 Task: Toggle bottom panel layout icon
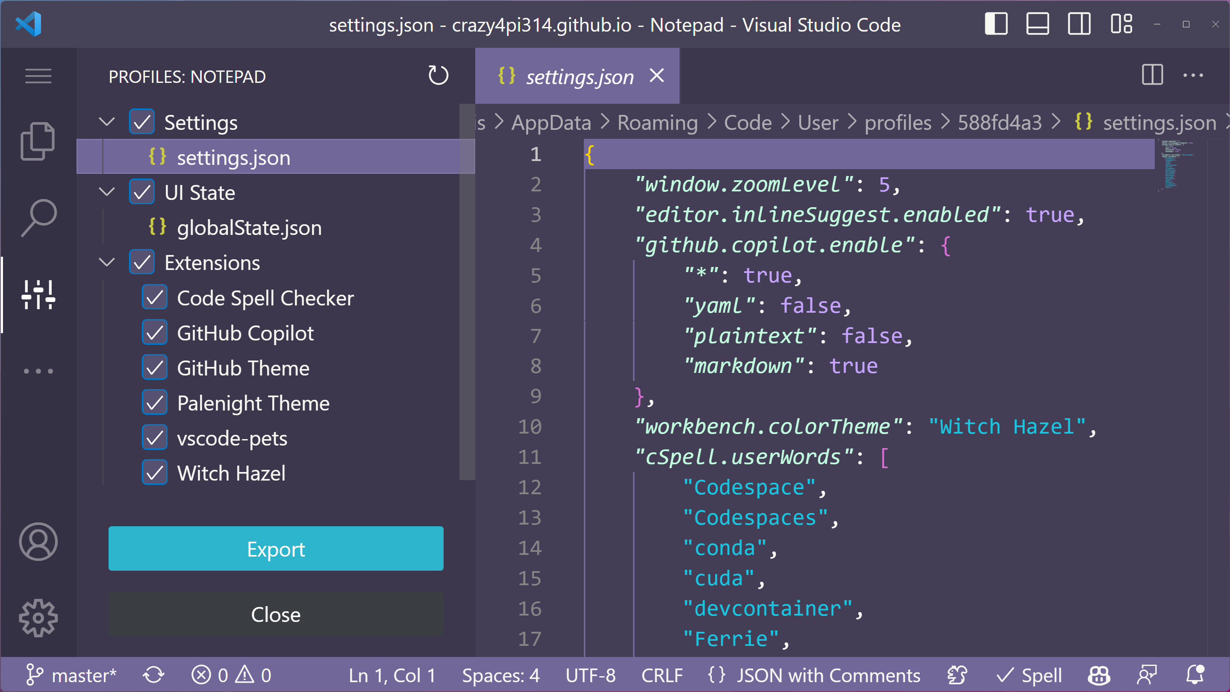(x=1038, y=24)
